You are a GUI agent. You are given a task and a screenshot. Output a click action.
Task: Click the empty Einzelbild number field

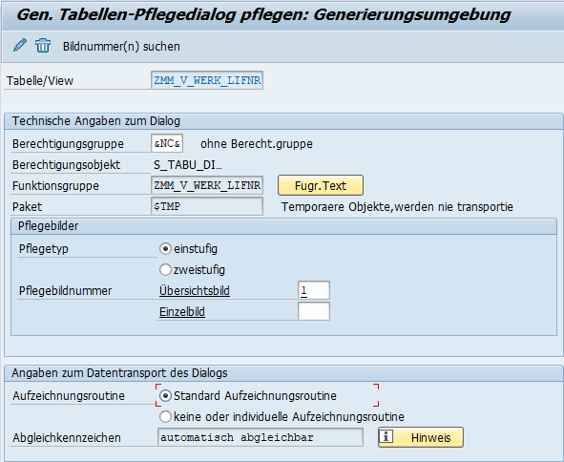[x=314, y=311]
